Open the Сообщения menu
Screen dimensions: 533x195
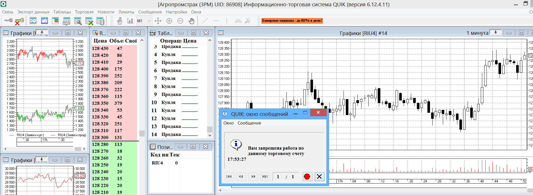(150, 12)
